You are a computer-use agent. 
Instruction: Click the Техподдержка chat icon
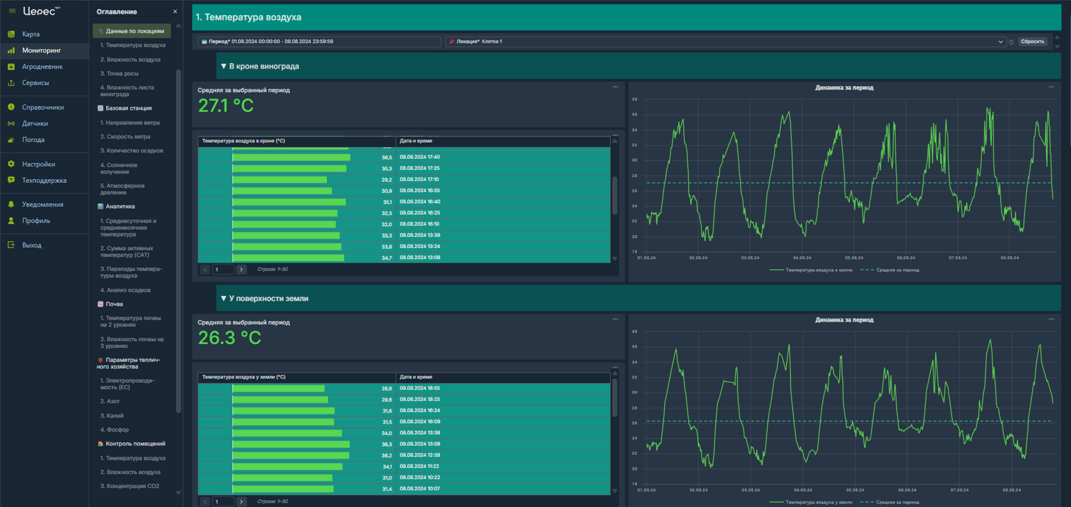tap(11, 180)
